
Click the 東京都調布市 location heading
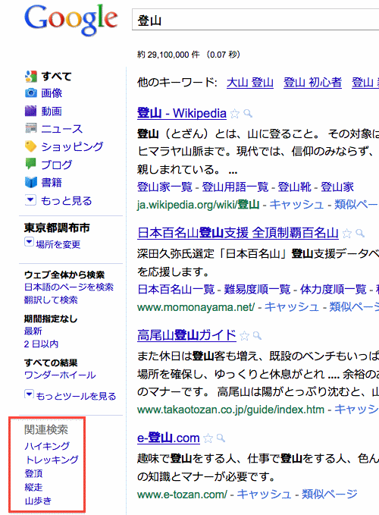click(57, 228)
